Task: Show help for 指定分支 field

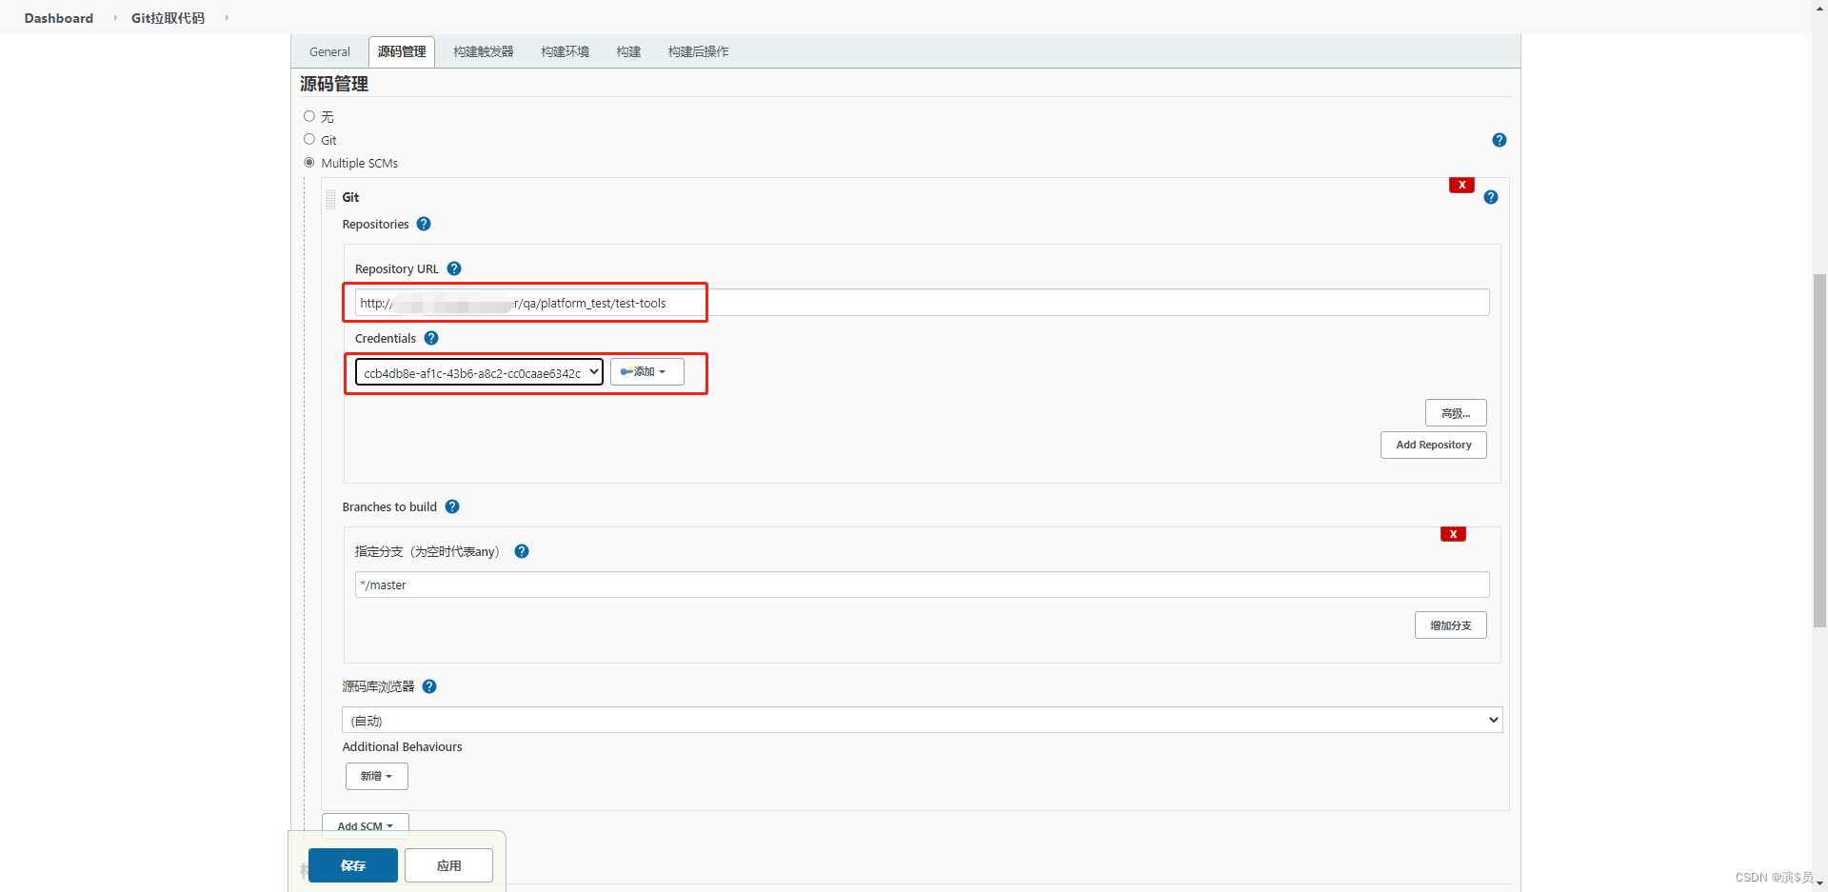Action: [x=522, y=551]
